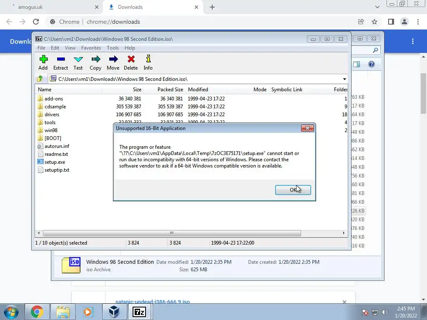427x320 pixels.
Task: Reload the Chrome page
Action: coord(36,22)
